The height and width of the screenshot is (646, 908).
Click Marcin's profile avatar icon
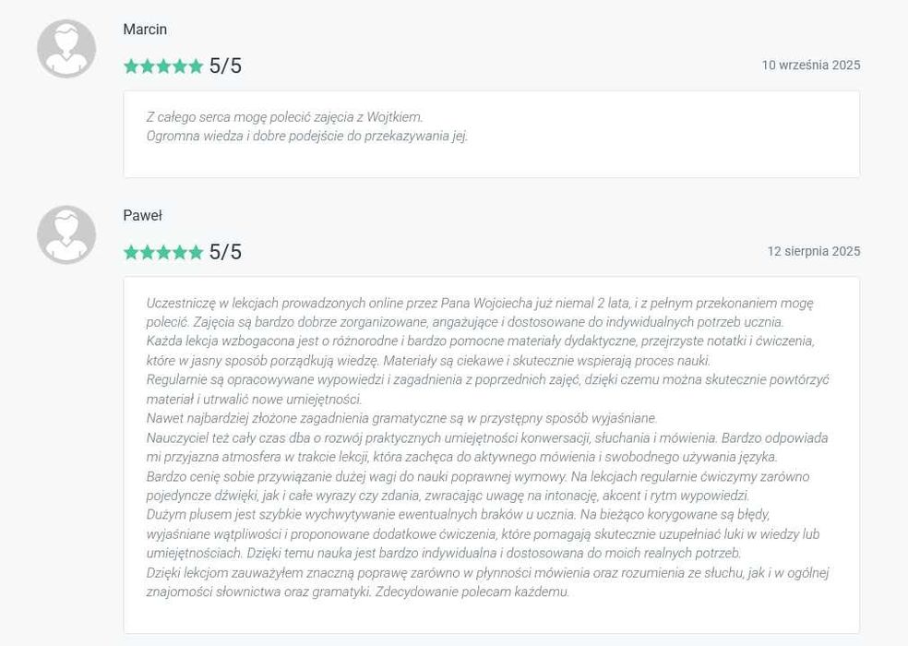[x=66, y=49]
